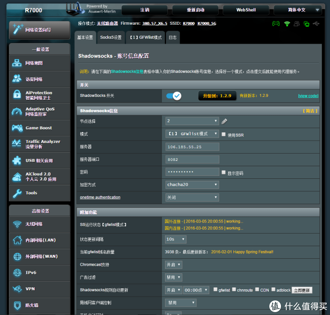Click the view code link
The height and width of the screenshot is (315, 330).
[308, 96]
